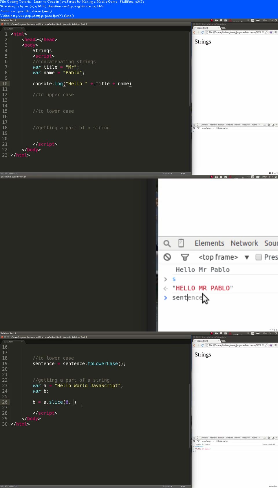This screenshot has width=278, height=488.
Task: Click line 10 console.log code in Sublime
Action: (x=82, y=84)
